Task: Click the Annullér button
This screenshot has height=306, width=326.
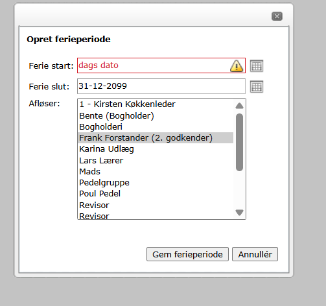Action: click(255, 254)
